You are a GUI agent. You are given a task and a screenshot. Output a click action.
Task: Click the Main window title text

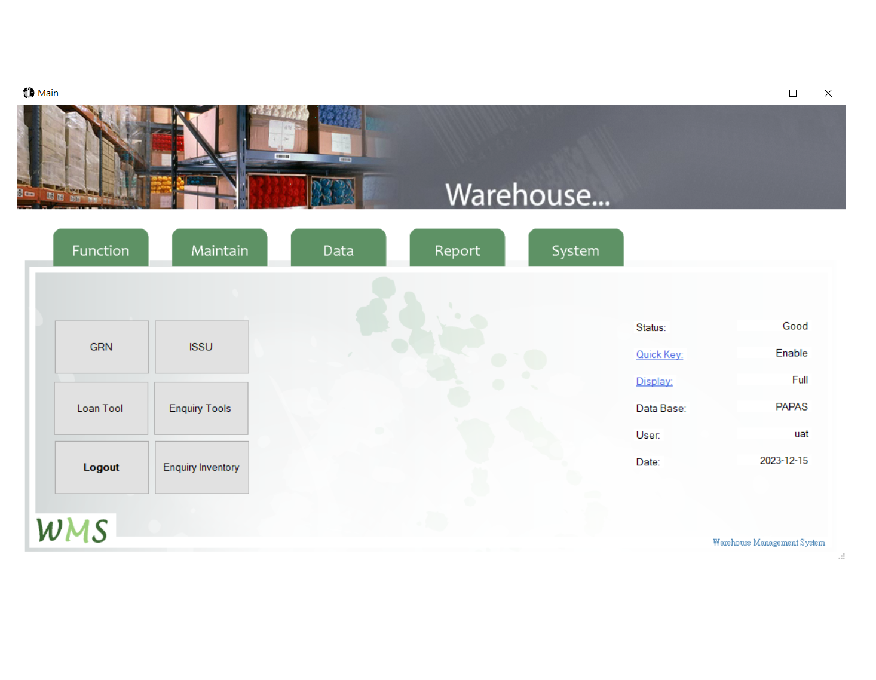tap(48, 93)
